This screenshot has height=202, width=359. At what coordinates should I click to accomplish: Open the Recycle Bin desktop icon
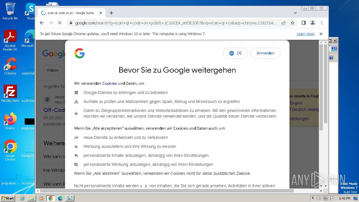[10, 11]
